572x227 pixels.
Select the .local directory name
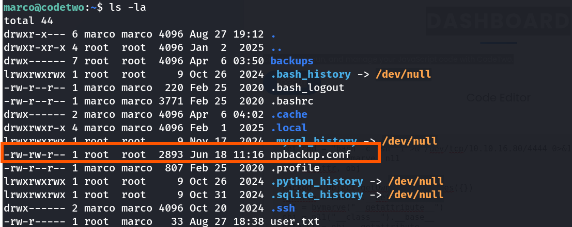289,128
